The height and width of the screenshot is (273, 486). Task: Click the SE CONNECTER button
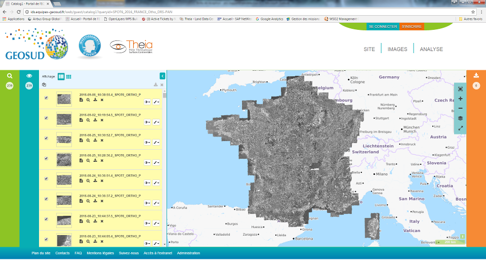pos(383,26)
